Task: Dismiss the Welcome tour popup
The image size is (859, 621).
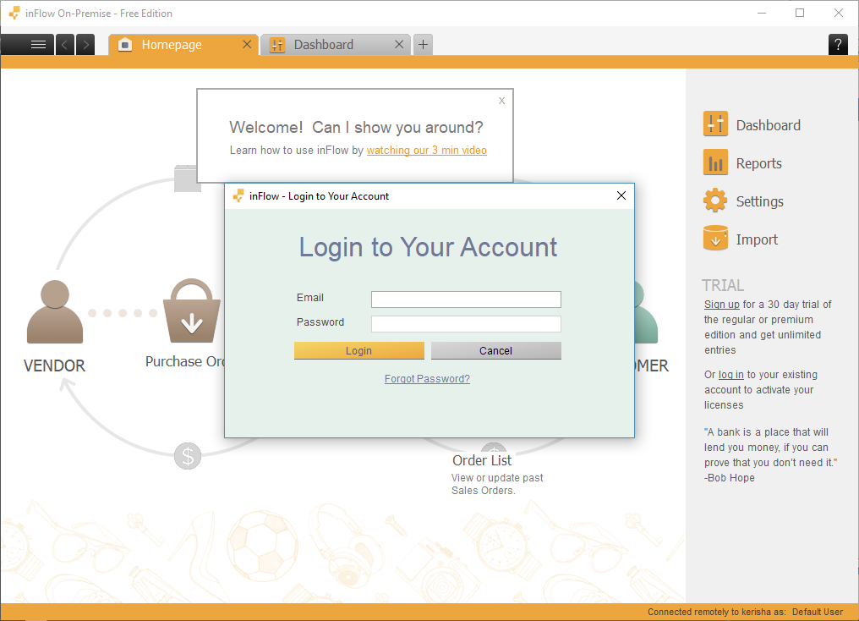Action: coord(501,101)
